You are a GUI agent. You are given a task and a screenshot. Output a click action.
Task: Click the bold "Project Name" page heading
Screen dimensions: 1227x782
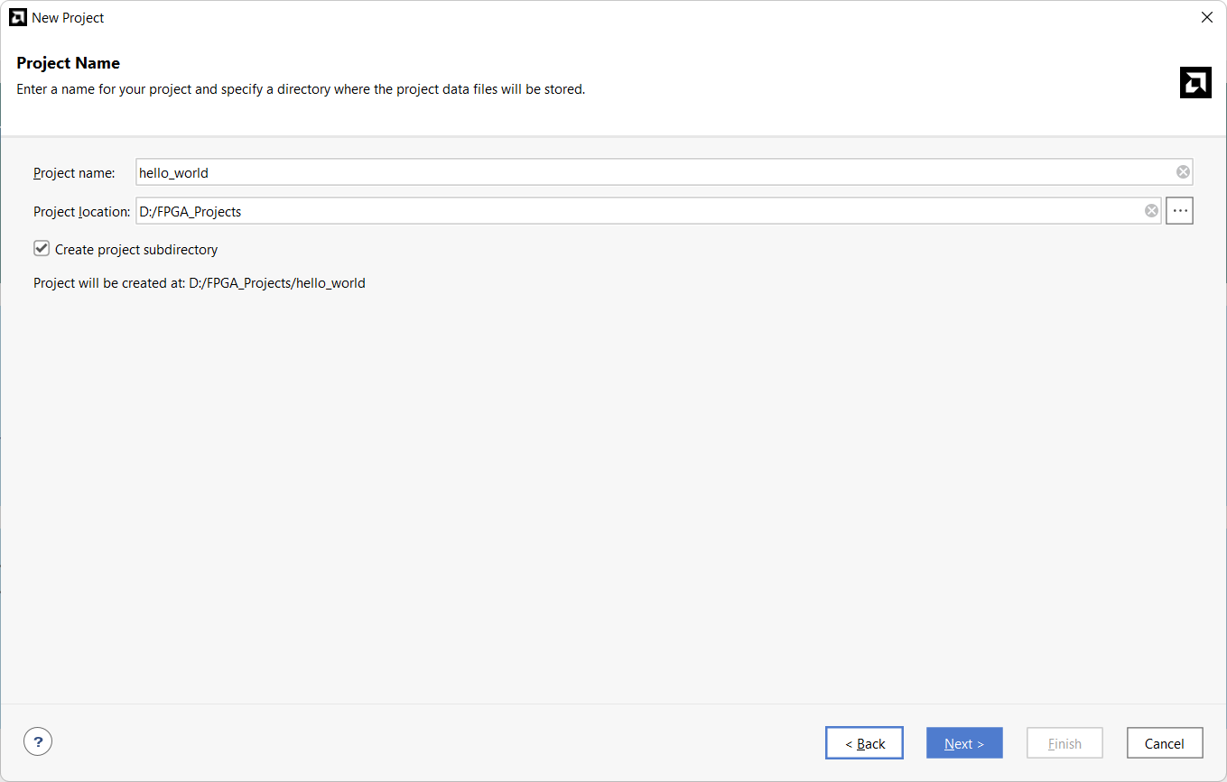[x=69, y=63]
